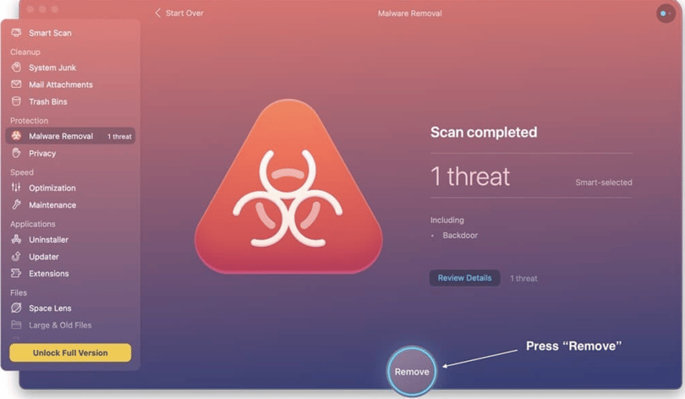Click the Space Lens icon

click(x=16, y=308)
